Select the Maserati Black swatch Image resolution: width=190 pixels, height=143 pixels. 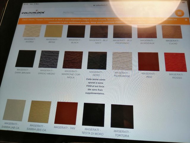click(76, 31)
